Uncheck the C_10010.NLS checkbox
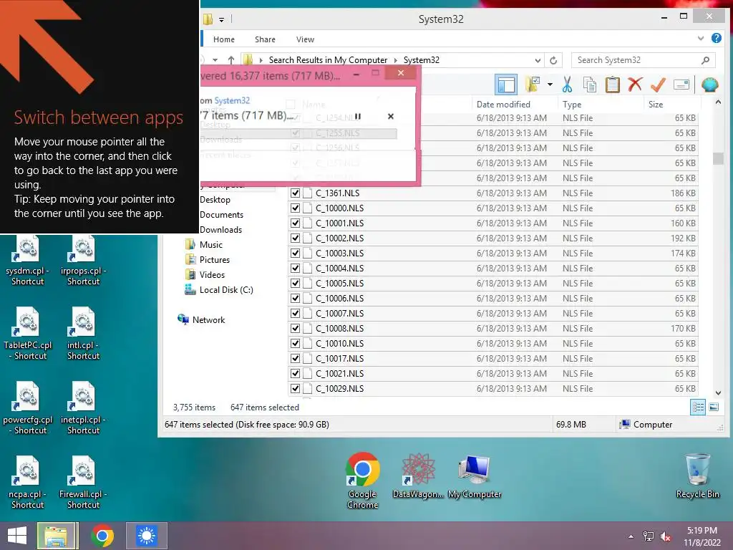733x550 pixels. [295, 343]
